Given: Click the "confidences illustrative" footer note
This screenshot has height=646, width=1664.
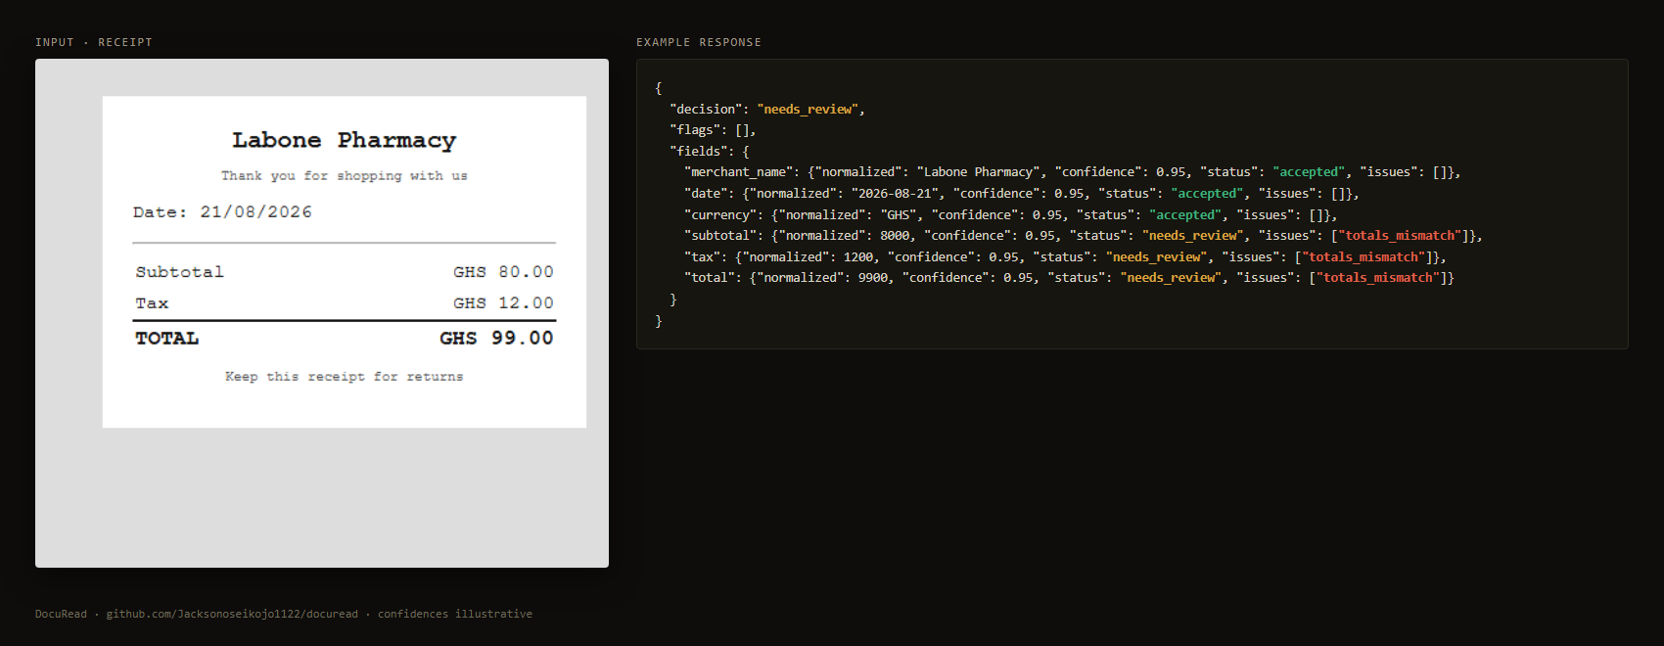Looking at the screenshot, I should pyautogui.click(x=455, y=614).
